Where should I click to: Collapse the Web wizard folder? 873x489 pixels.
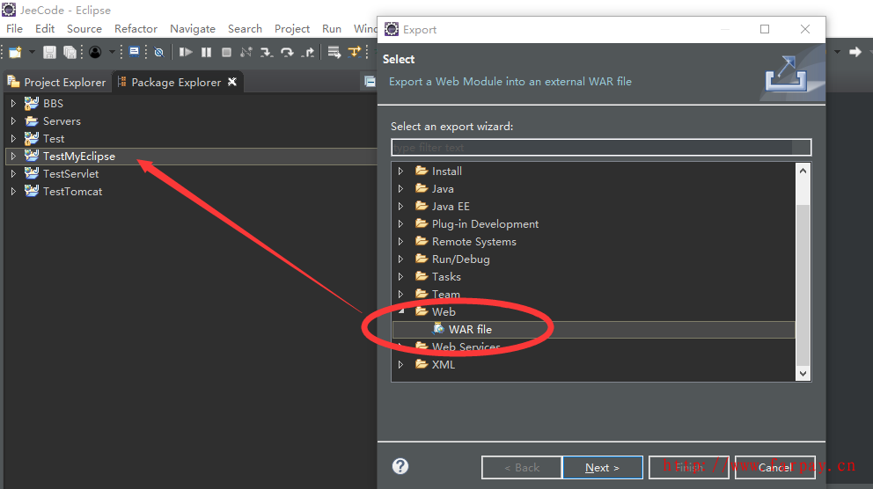[400, 312]
